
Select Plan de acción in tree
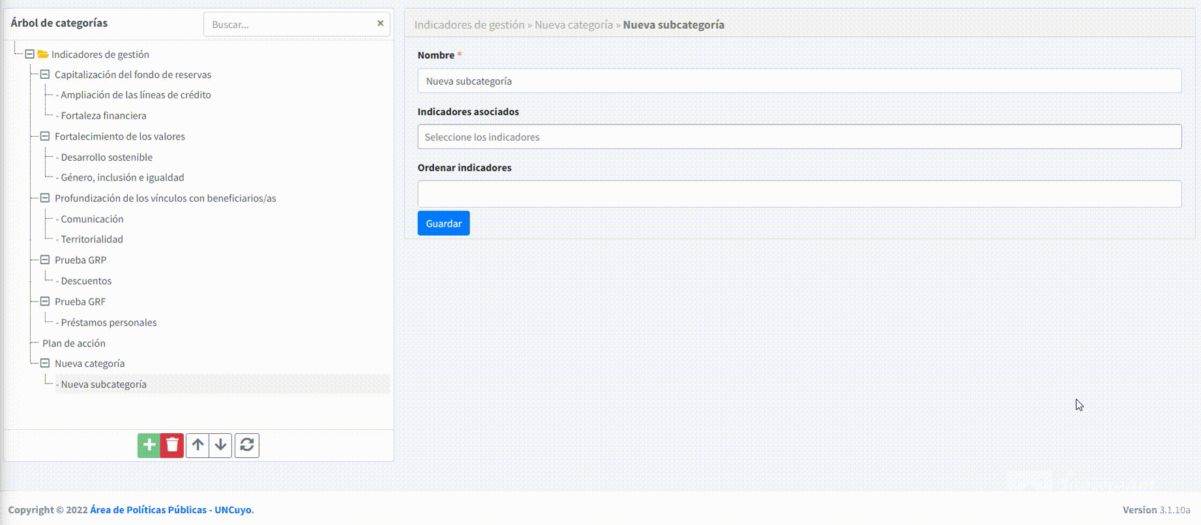pyautogui.click(x=74, y=343)
